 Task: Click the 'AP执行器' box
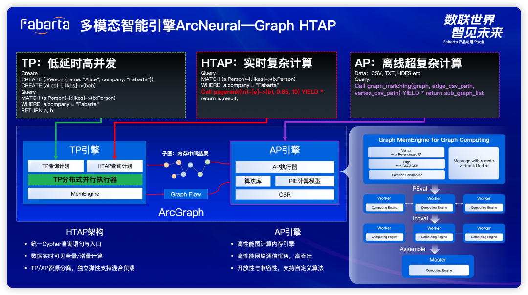click(285, 167)
